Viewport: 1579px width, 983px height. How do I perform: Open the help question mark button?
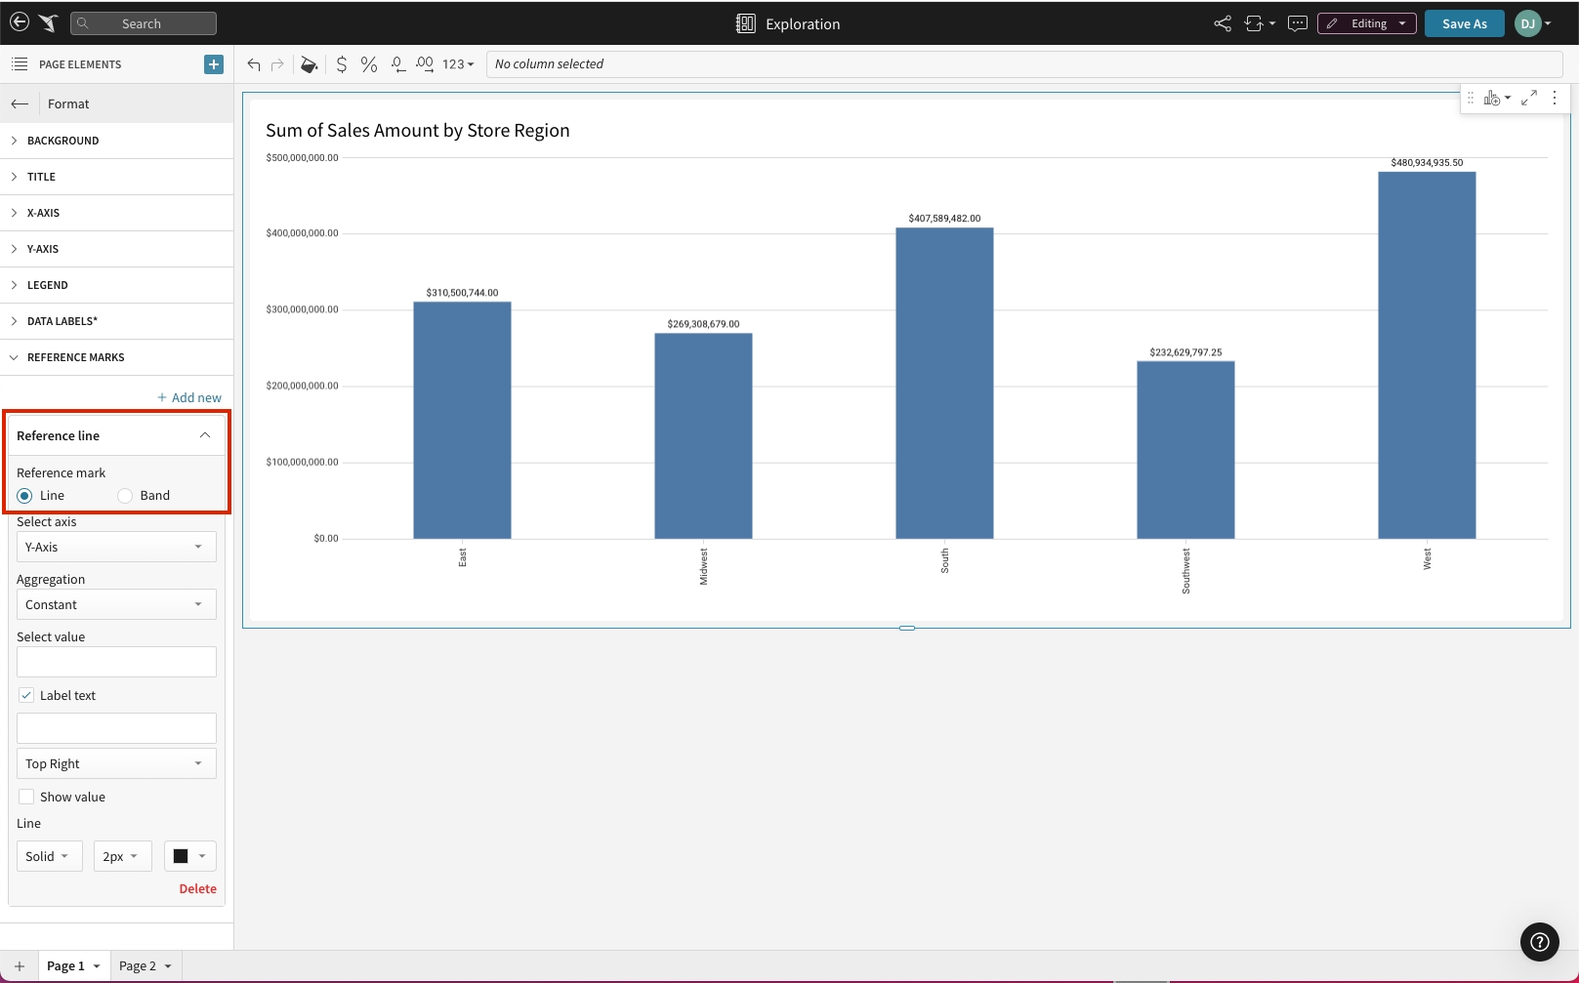(x=1539, y=942)
